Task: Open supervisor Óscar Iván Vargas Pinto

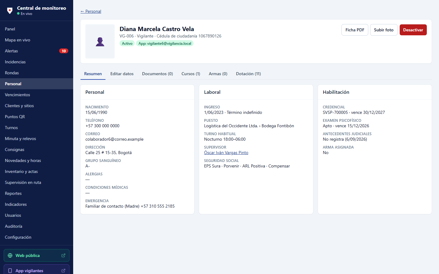Action: (226, 153)
